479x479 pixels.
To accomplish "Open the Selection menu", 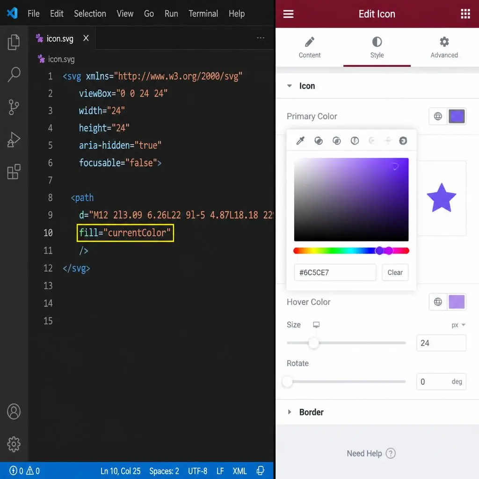I will pos(90,14).
